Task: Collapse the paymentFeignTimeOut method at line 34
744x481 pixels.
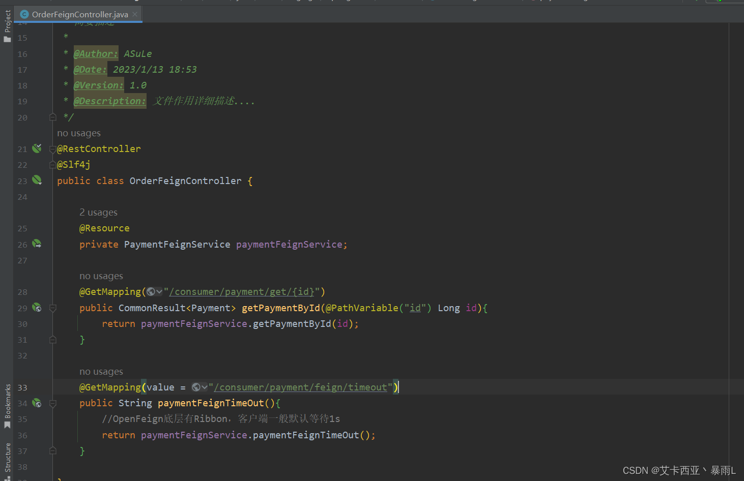Action: pos(53,403)
